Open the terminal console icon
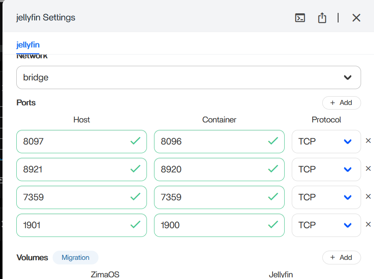 (300, 18)
